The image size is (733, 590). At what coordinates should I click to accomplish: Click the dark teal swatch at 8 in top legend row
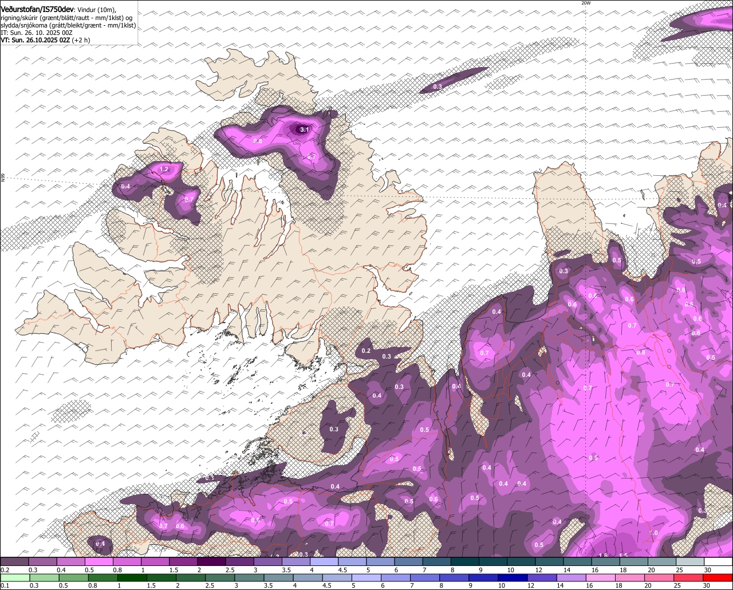click(464, 561)
